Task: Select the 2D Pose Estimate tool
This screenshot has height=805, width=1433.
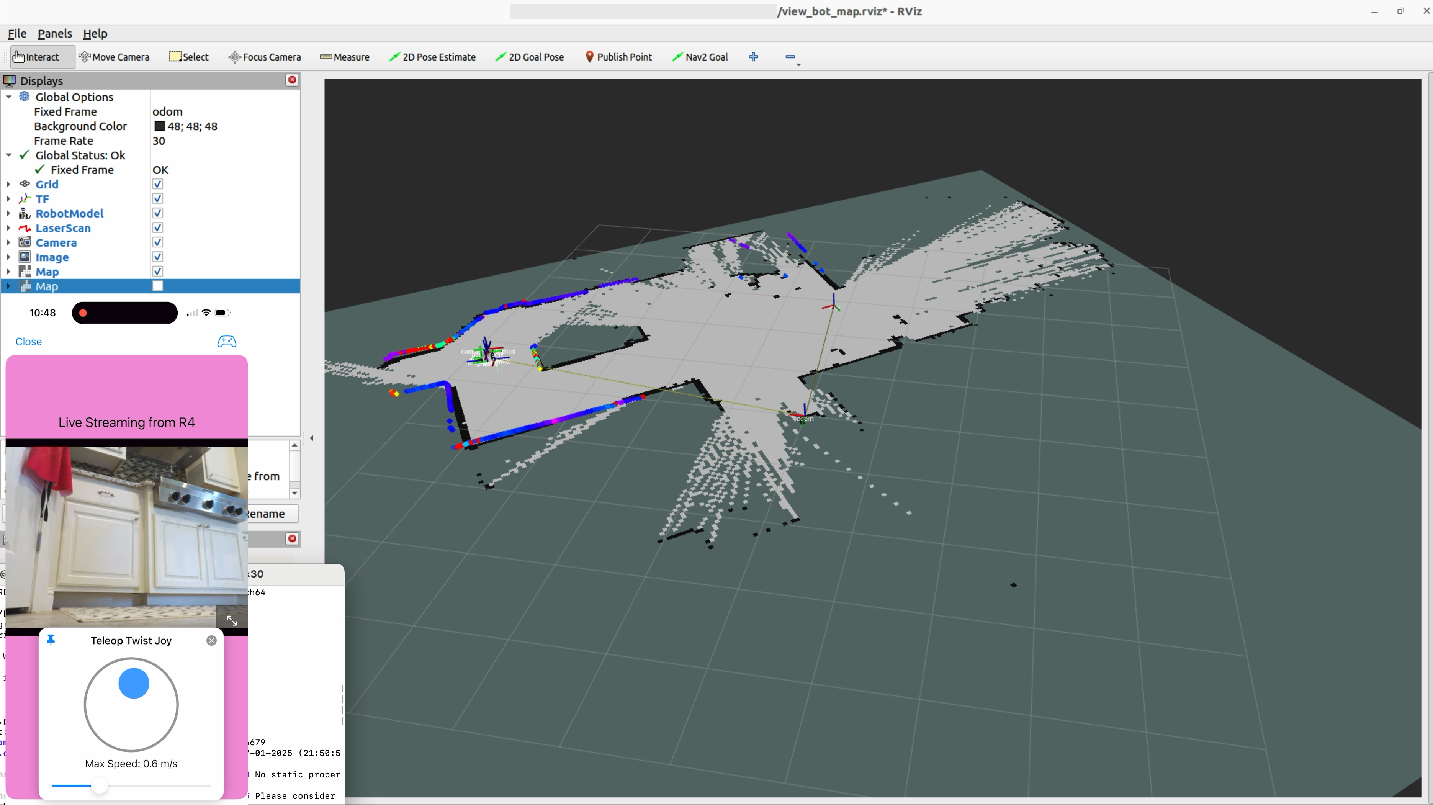Action: 433,57
